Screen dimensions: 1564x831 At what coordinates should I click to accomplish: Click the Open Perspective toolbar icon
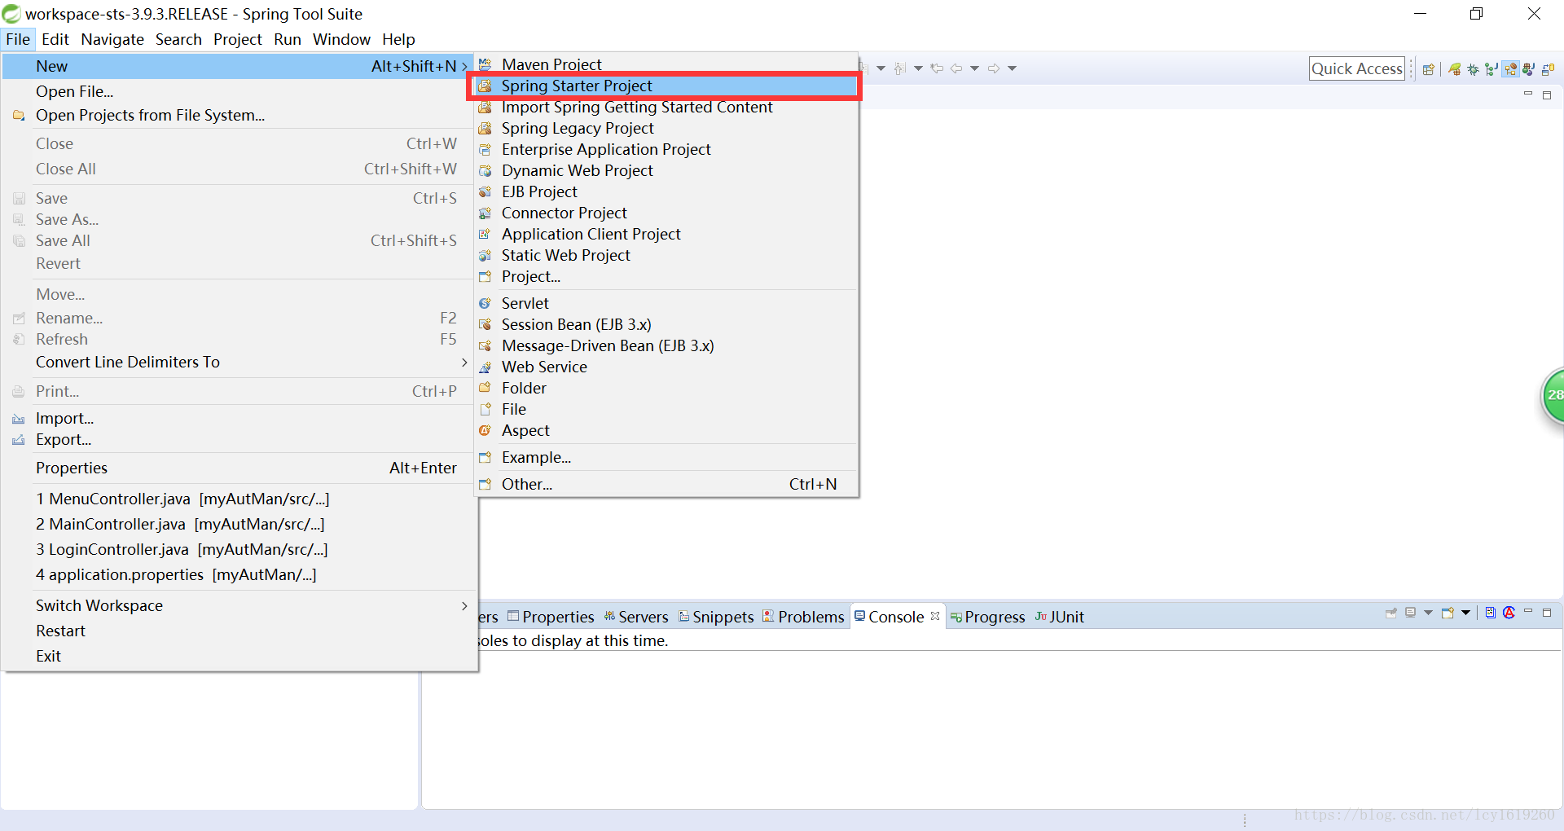(1429, 69)
